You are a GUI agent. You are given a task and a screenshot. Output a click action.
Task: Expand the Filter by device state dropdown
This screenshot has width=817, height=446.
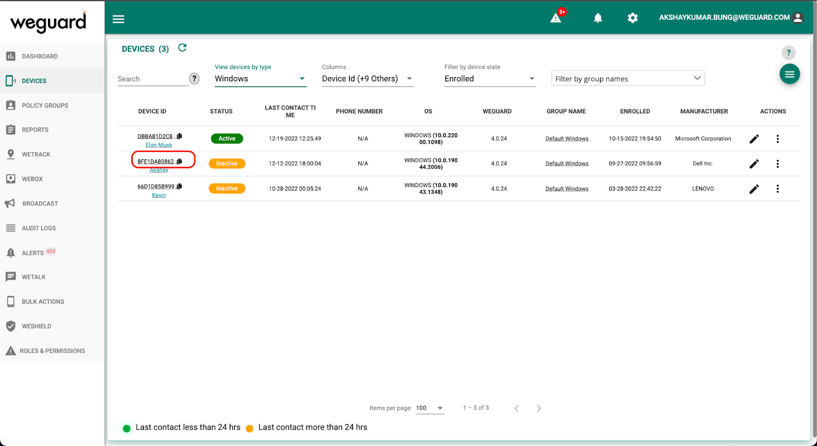click(490, 79)
